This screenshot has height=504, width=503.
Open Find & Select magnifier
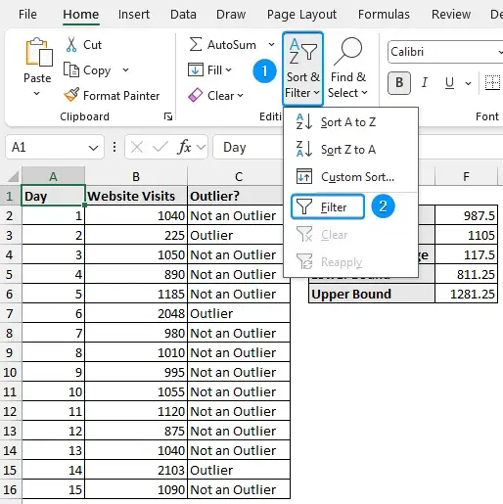pyautogui.click(x=347, y=69)
